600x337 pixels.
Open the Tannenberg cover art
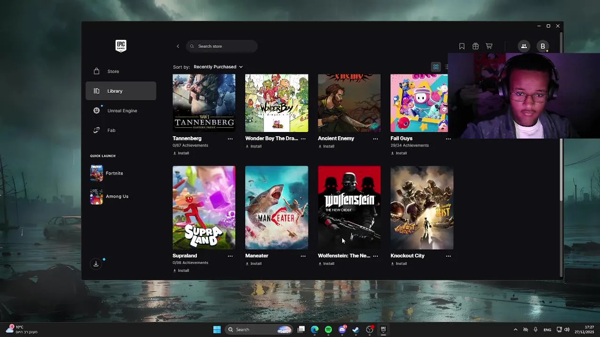pos(204,103)
